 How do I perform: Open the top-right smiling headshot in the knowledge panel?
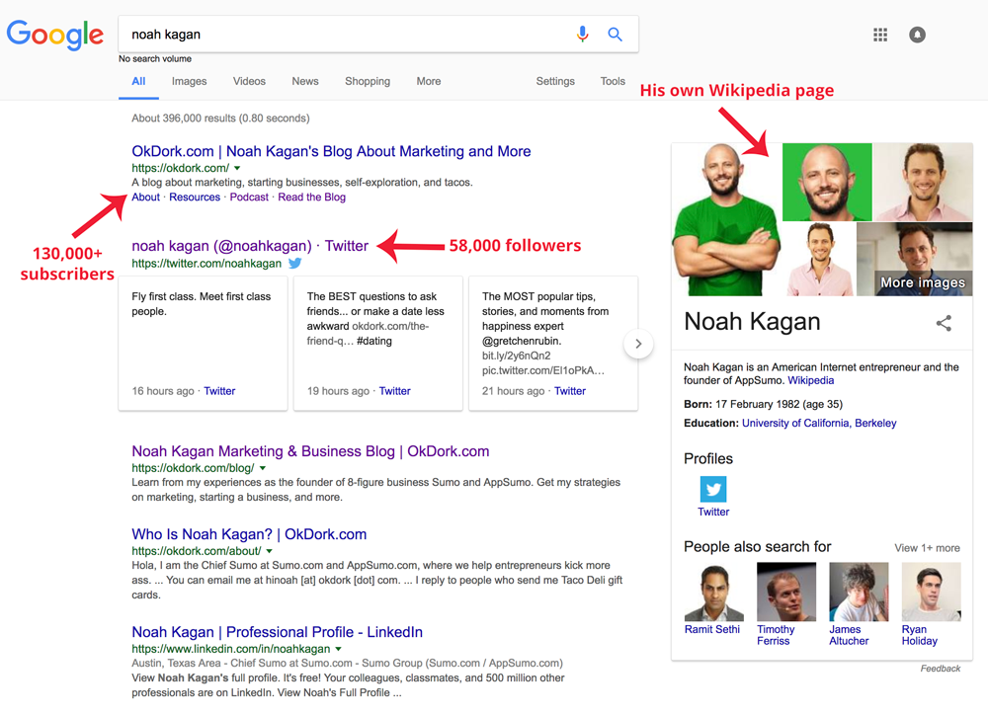(923, 182)
